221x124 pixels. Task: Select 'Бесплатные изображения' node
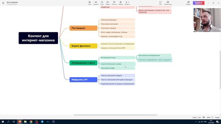pyautogui.click(x=155, y=55)
